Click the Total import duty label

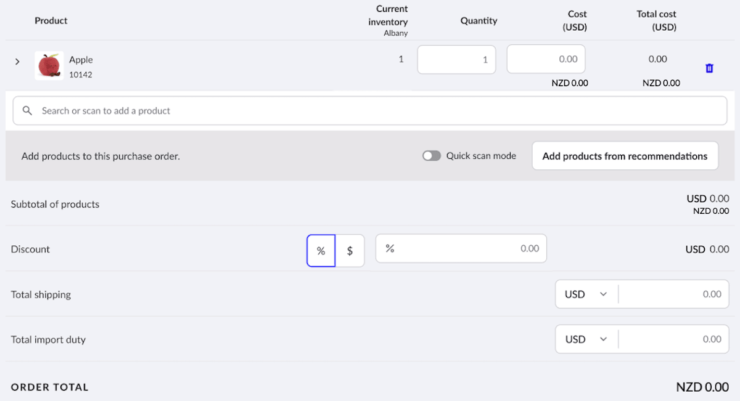(x=48, y=339)
